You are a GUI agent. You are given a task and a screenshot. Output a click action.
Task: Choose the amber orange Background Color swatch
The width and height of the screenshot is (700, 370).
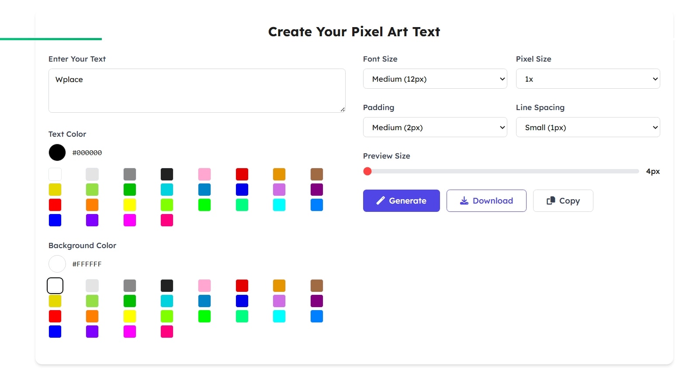pos(279,286)
